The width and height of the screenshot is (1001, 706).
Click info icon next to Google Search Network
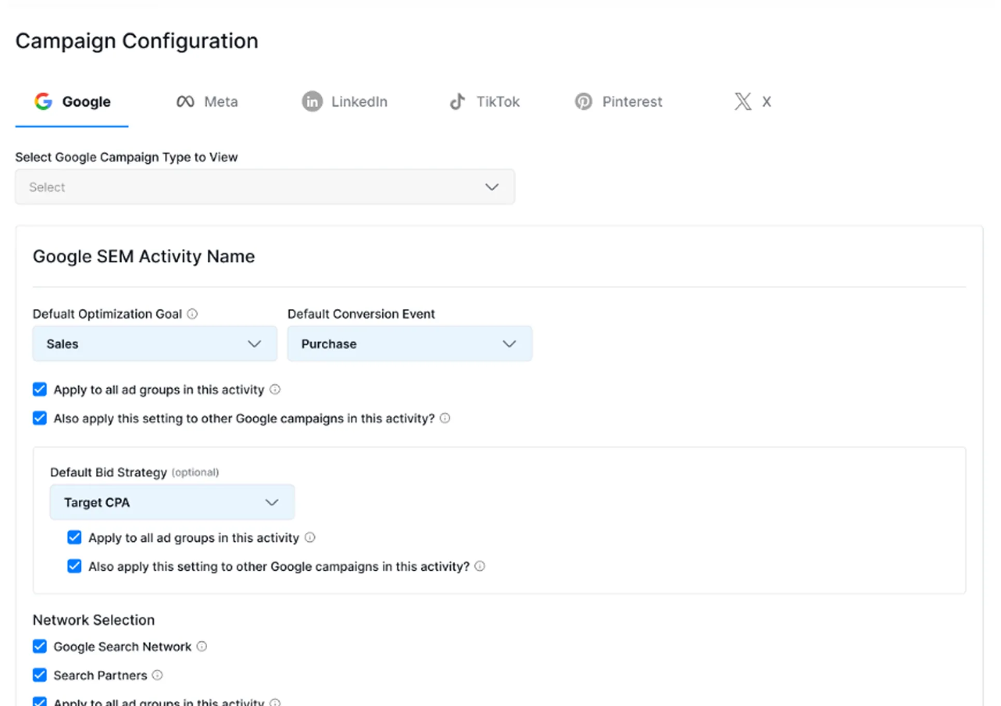[x=202, y=646]
